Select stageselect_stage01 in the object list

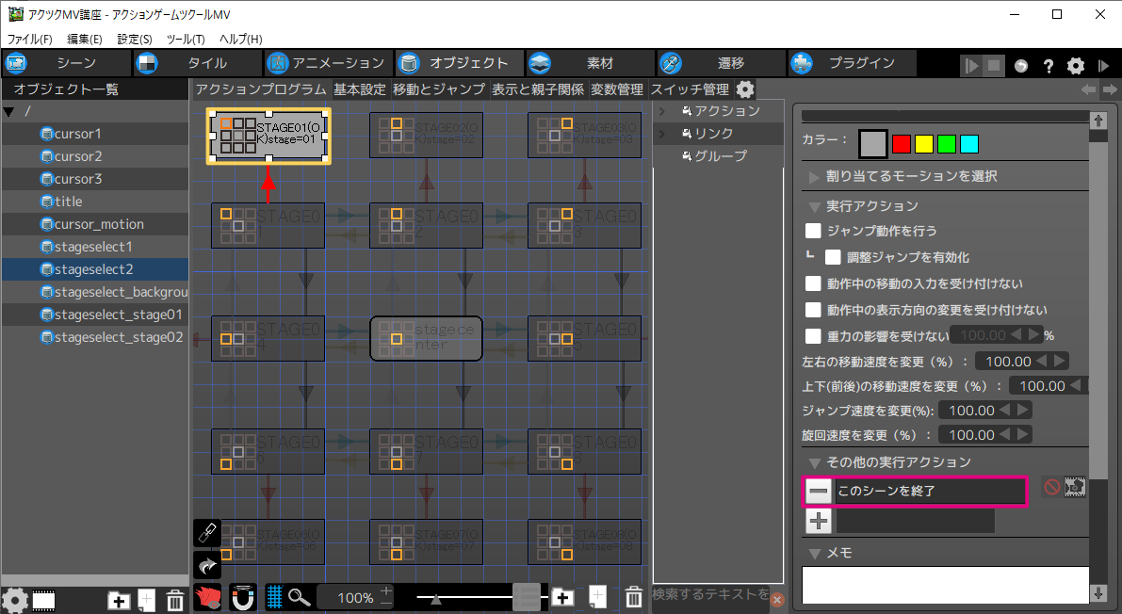118,315
